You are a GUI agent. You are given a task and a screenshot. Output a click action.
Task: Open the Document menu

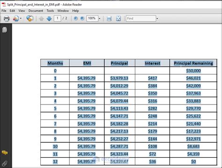(x=36, y=11)
